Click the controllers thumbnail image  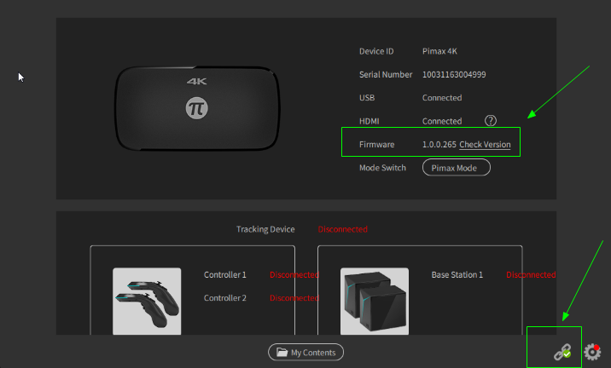[x=147, y=301]
